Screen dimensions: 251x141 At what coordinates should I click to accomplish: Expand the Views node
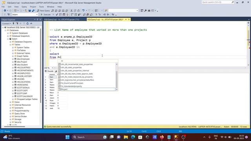[x=11, y=102]
